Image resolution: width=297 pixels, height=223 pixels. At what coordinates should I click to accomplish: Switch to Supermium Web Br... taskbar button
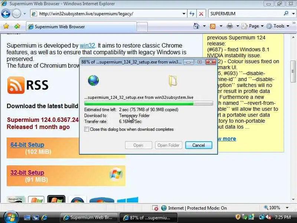[89, 217]
